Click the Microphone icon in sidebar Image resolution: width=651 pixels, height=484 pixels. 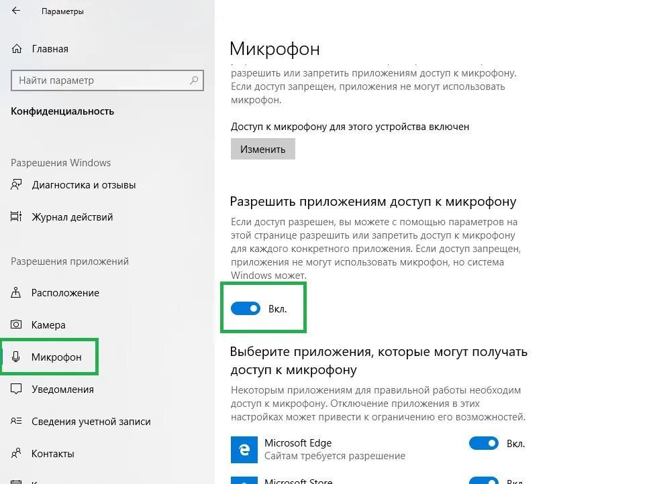pos(16,357)
